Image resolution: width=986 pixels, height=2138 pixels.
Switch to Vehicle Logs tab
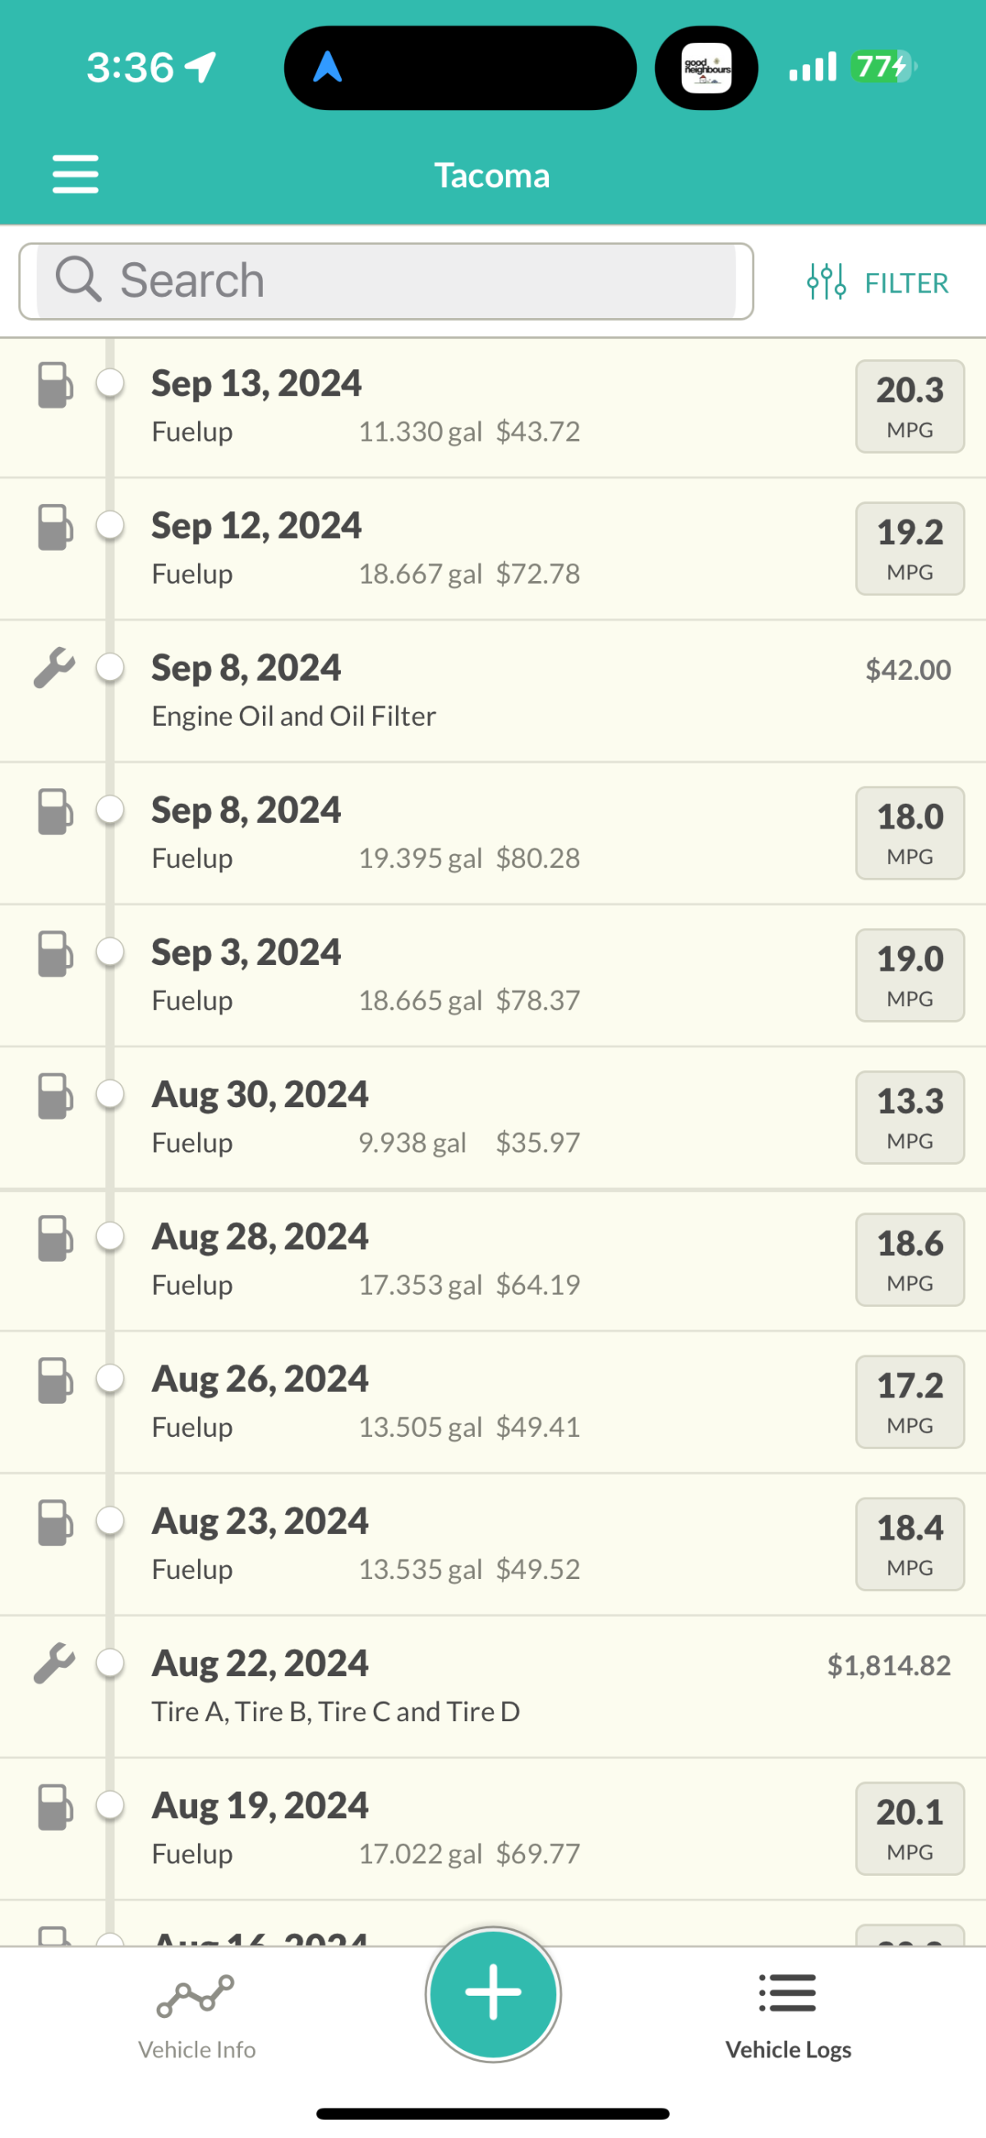click(788, 2016)
